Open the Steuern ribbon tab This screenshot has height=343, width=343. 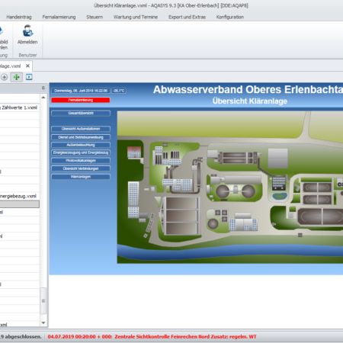(x=95, y=17)
